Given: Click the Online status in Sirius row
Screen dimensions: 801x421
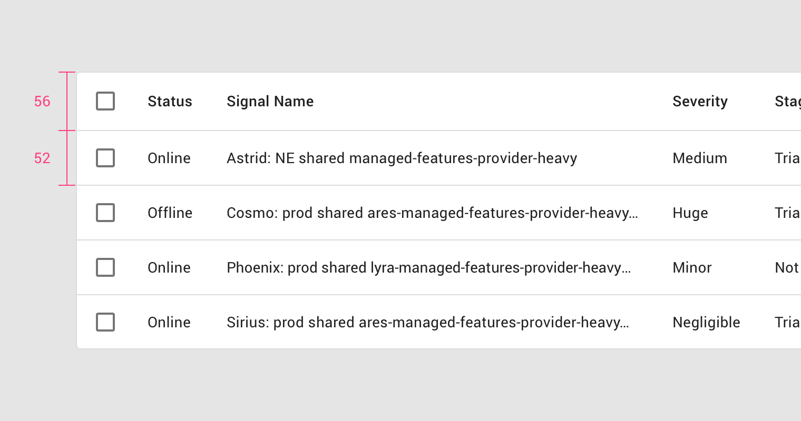Looking at the screenshot, I should (169, 322).
